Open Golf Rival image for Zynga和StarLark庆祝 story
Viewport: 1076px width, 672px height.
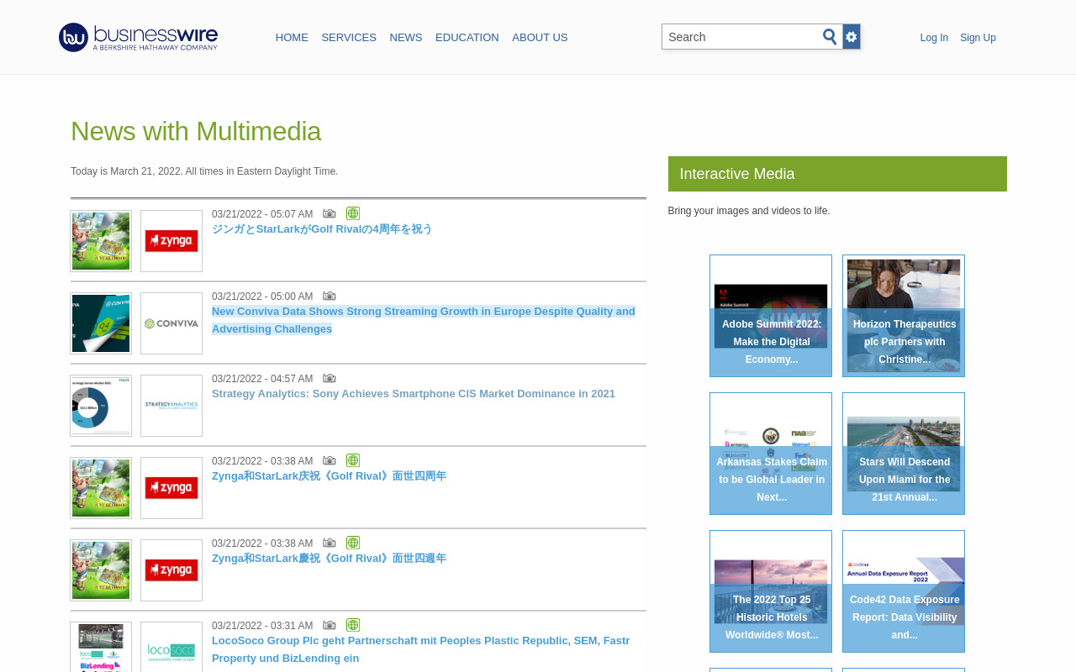101,488
